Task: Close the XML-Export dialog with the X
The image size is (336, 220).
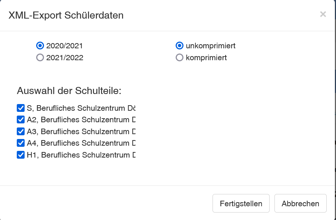Action: click(323, 14)
